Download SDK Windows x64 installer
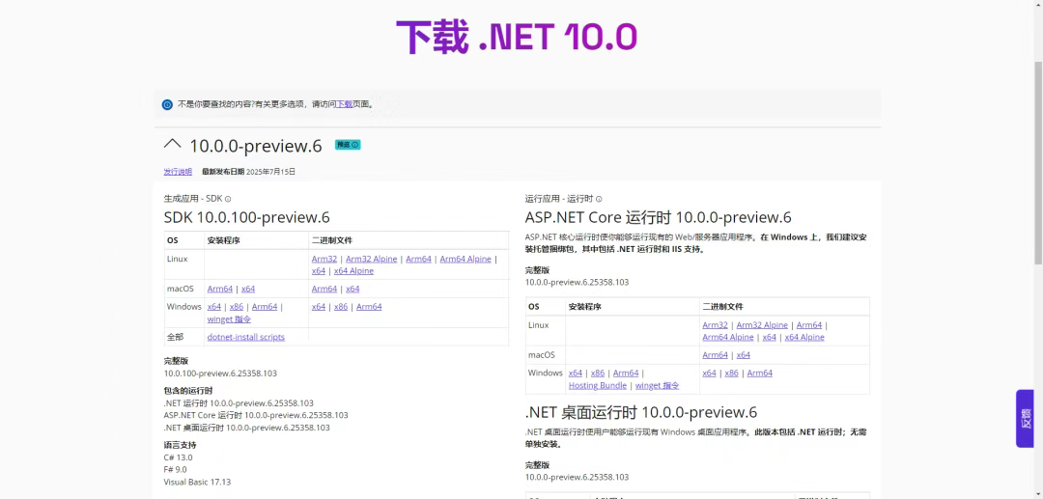The height and width of the screenshot is (499, 1043). pos(214,307)
